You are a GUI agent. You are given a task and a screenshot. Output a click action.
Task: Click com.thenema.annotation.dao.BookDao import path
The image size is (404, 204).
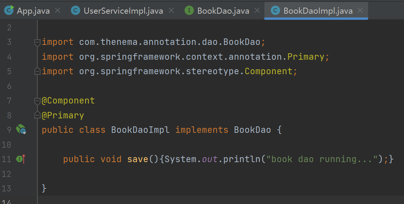[170, 42]
